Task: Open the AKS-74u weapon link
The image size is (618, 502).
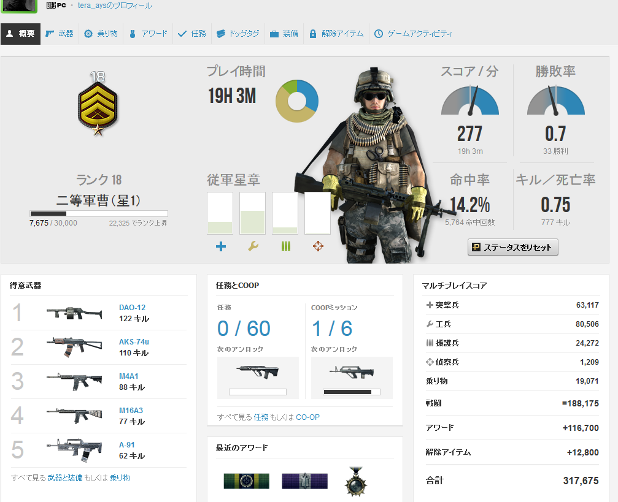Action: pos(134,342)
